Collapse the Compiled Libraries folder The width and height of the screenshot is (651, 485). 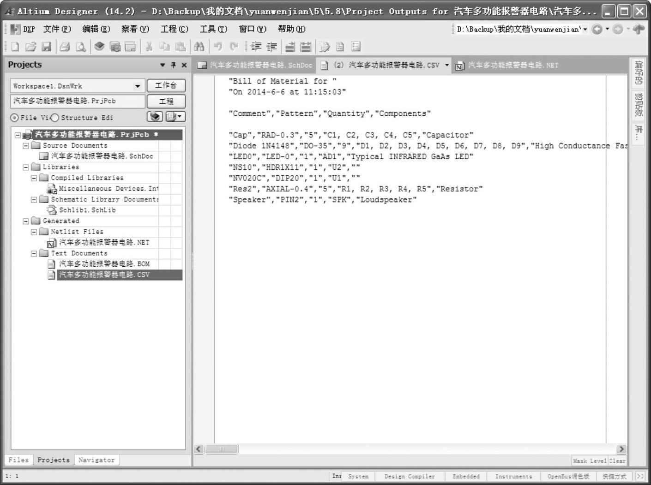tap(34, 178)
